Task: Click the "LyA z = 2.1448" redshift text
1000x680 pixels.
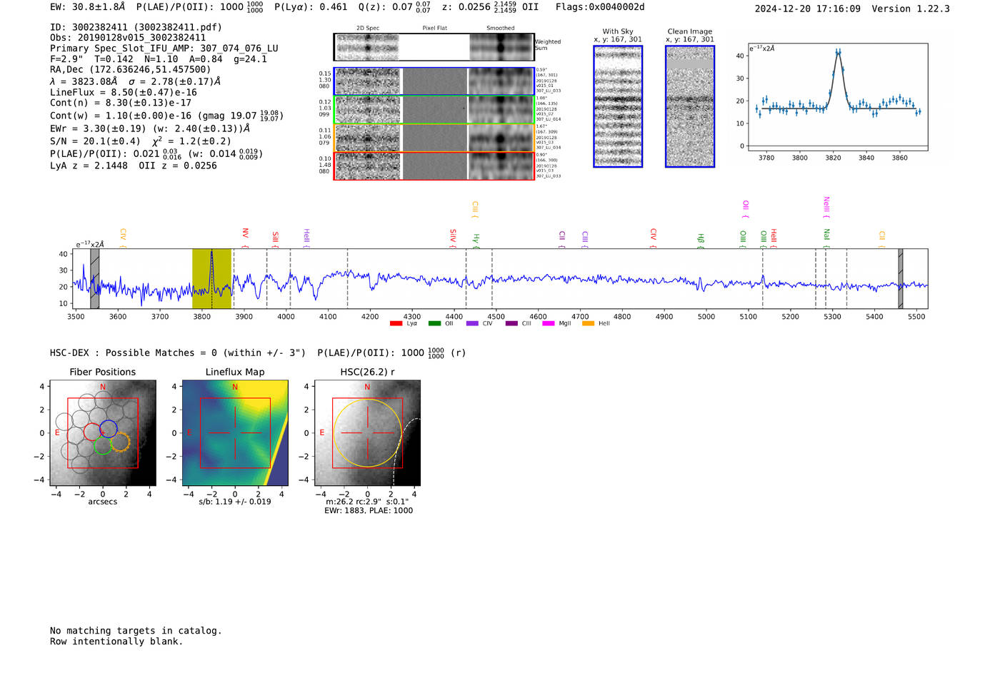Action: tap(89, 166)
